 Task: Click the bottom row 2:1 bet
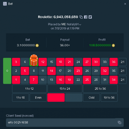123,80
